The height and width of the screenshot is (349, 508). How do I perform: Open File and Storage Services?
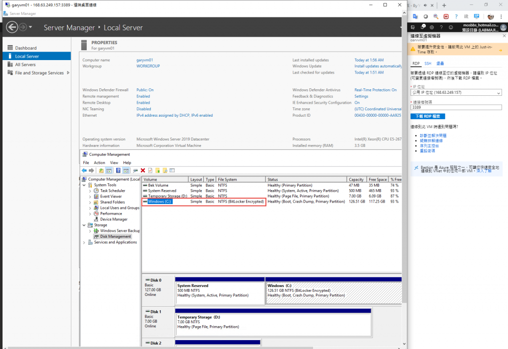coord(39,72)
